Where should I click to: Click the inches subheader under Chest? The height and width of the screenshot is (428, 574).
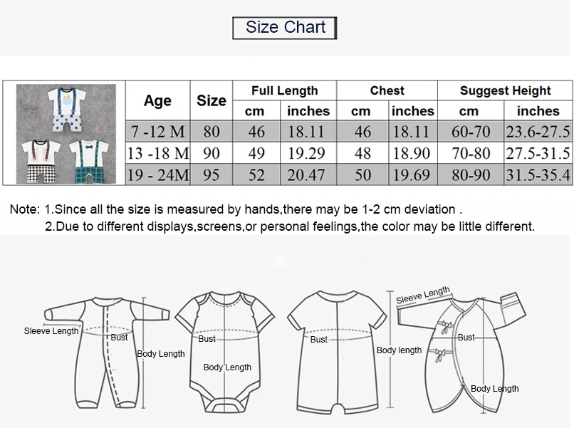point(413,110)
